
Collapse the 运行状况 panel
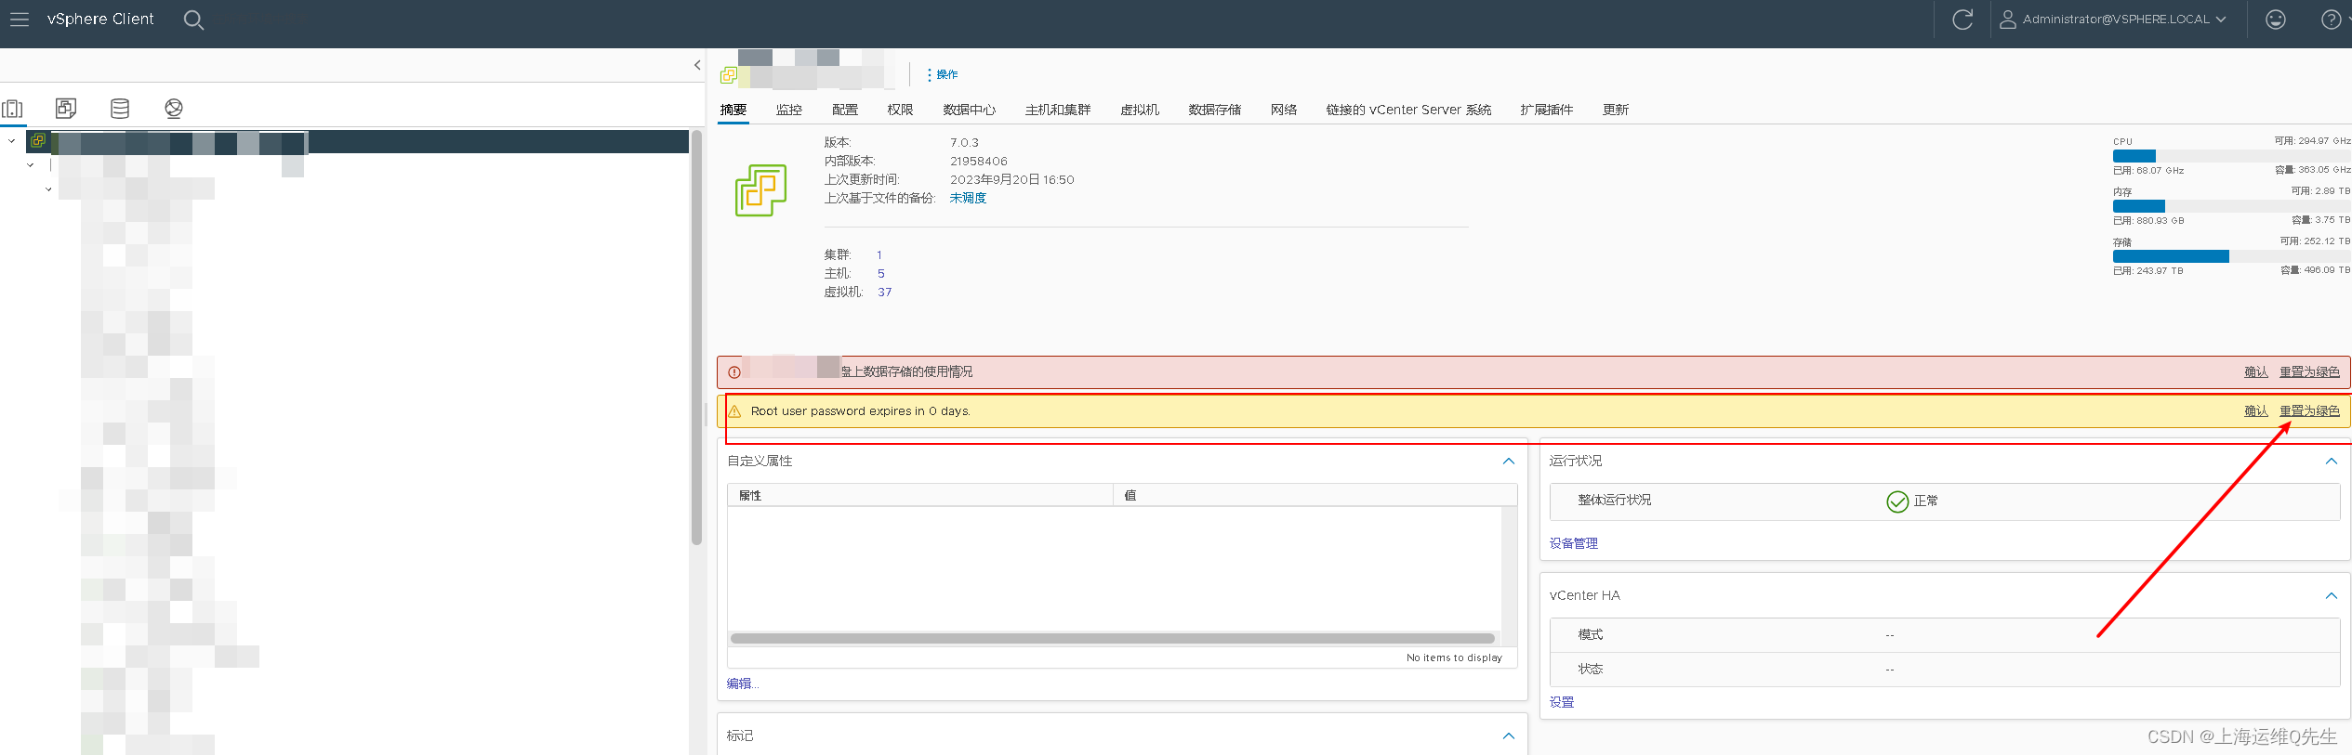[2332, 462]
